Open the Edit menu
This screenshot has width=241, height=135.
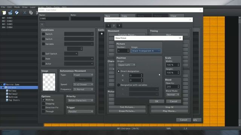pos(9,7)
